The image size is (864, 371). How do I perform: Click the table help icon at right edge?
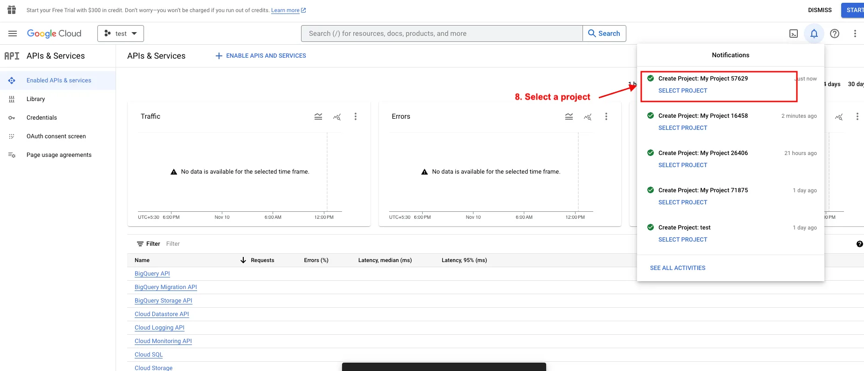pyautogui.click(x=860, y=244)
